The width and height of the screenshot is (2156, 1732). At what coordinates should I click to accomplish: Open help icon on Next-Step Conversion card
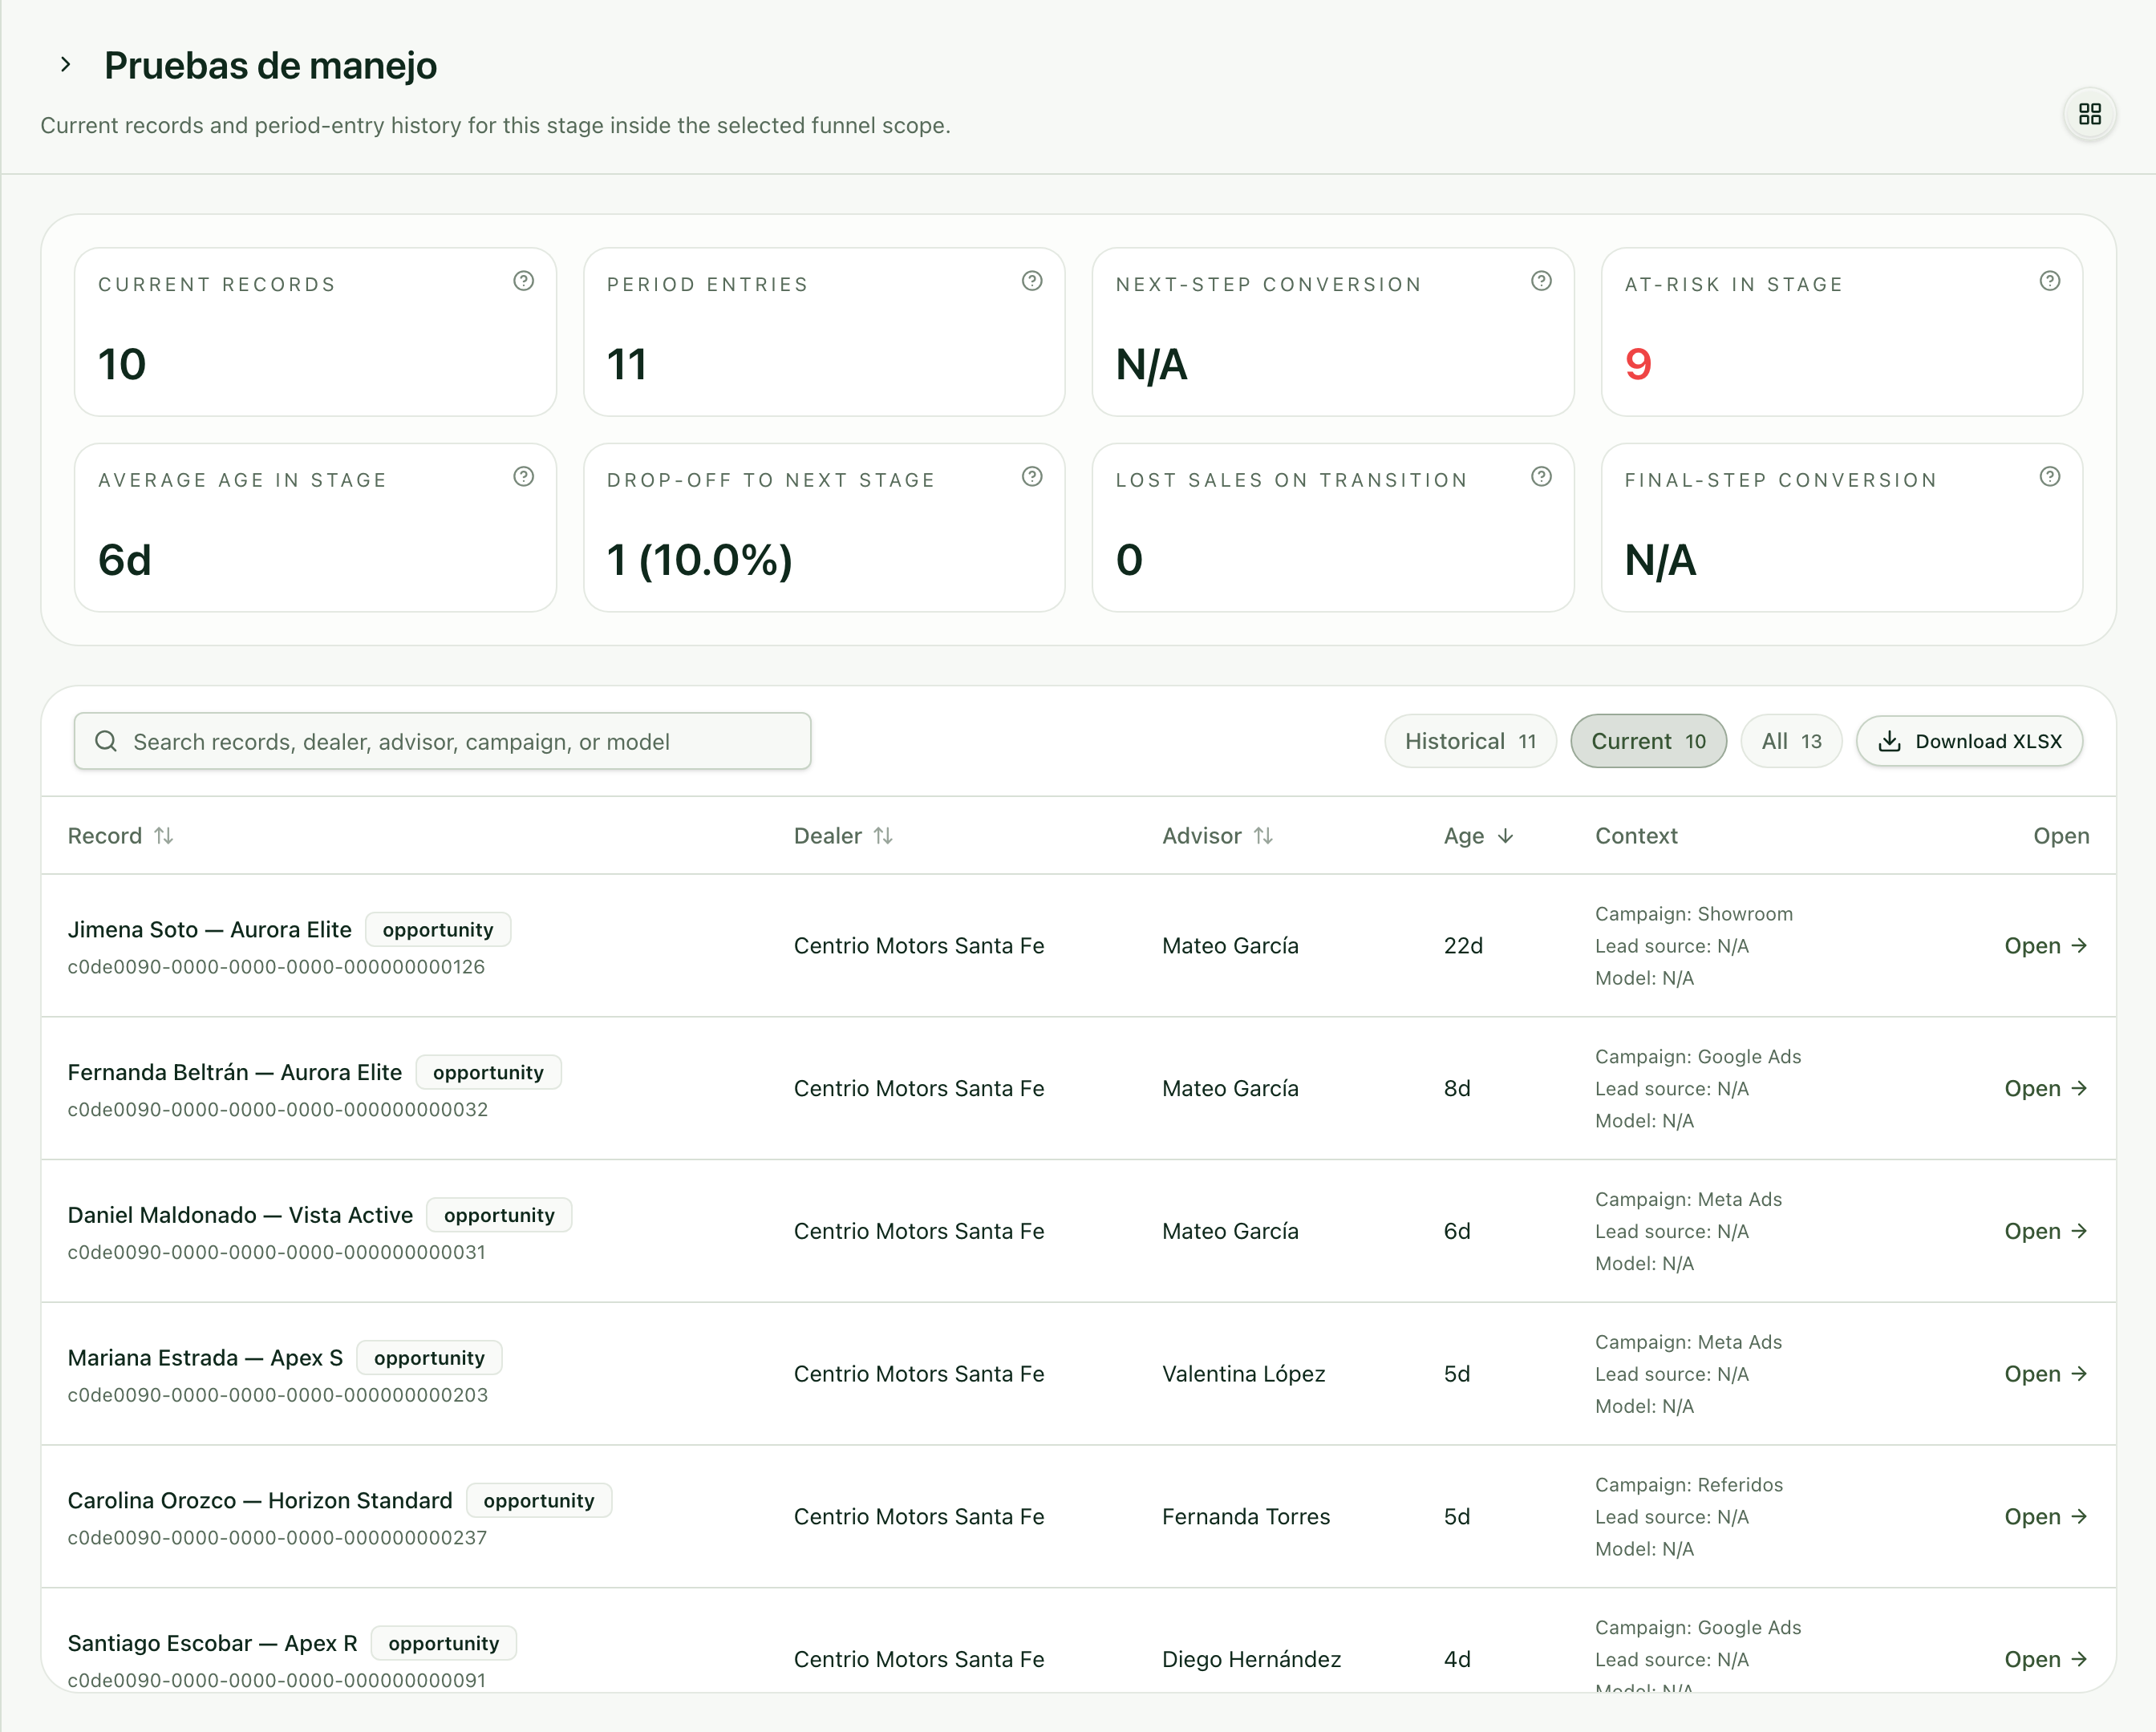pyautogui.click(x=1541, y=281)
